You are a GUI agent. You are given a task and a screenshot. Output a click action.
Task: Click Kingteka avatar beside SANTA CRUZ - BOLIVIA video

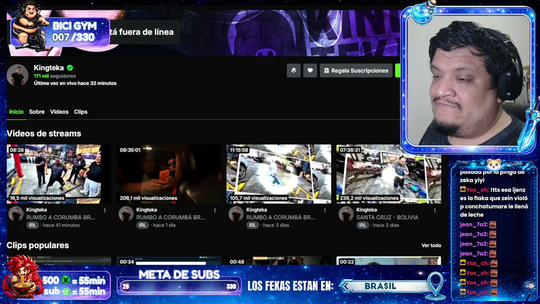pos(346,214)
